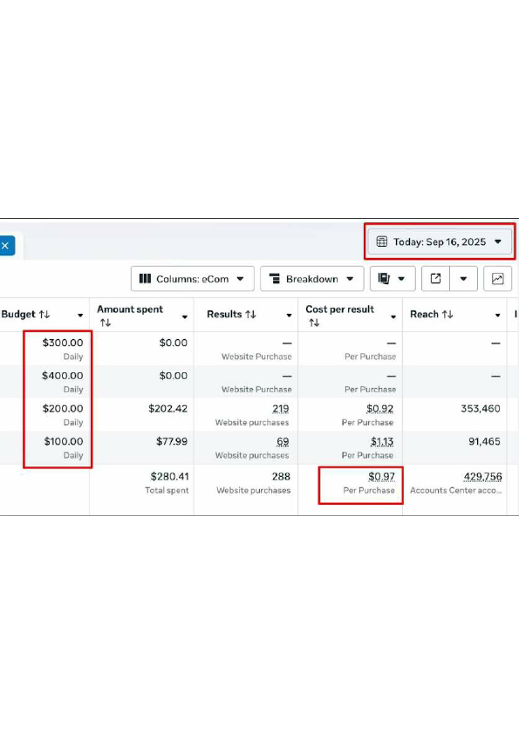Sort by the Results column
The image size is (519, 734).
(250, 315)
